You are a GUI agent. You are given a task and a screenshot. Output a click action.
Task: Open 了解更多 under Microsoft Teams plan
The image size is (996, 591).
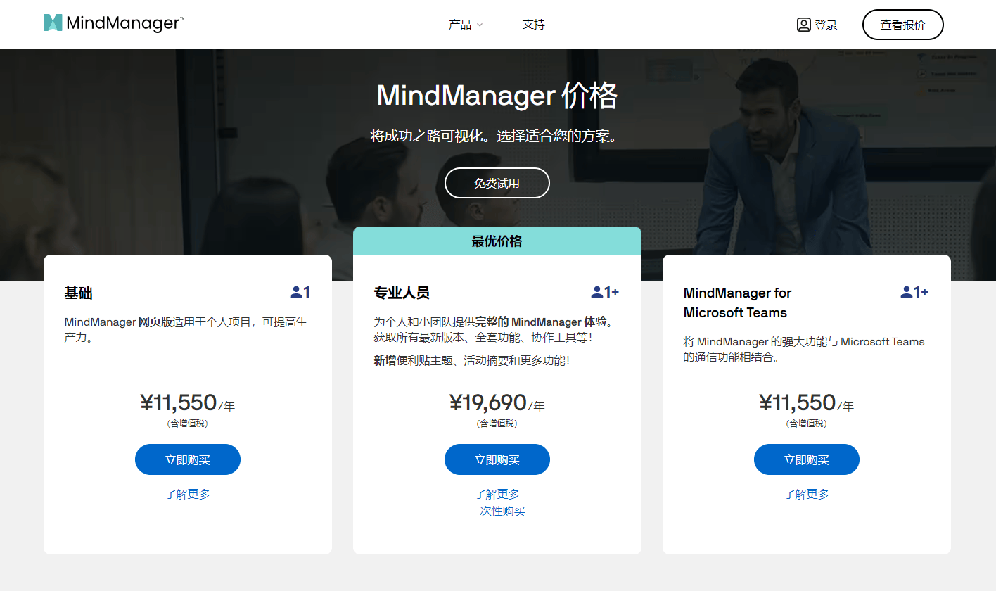(807, 494)
